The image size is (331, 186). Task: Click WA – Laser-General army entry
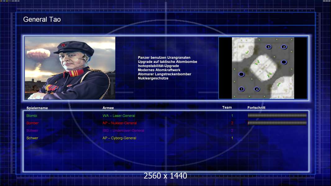(119, 116)
